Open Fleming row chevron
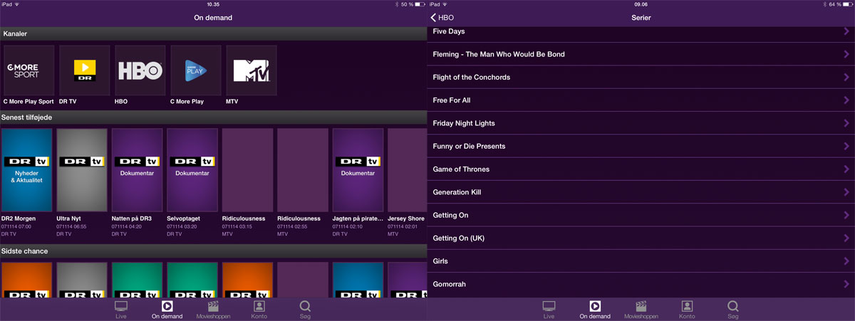The image size is (855, 321). coord(846,54)
